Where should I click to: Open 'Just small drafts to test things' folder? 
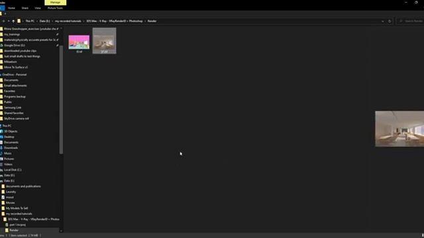(22, 56)
